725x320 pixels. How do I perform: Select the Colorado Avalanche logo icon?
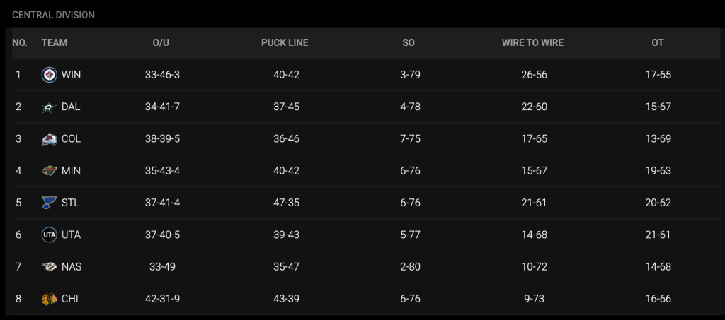click(x=49, y=138)
